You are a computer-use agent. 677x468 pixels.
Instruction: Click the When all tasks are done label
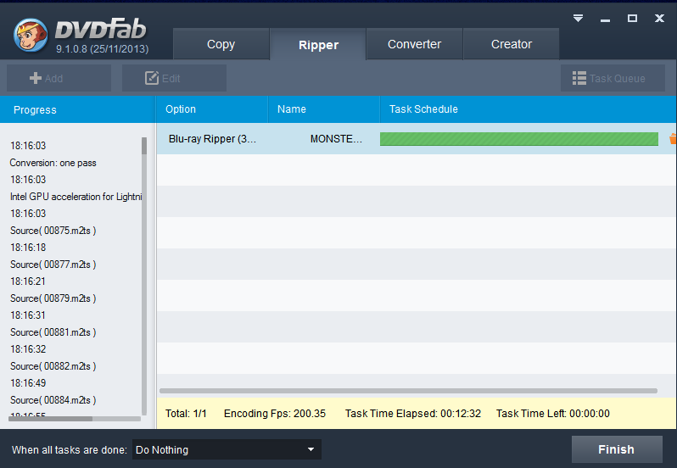[x=69, y=450]
